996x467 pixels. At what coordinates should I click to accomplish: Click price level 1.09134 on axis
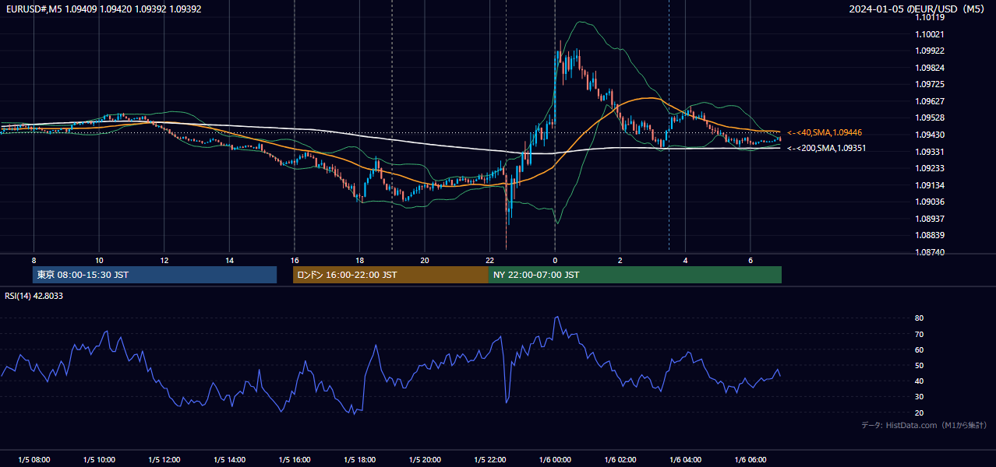coord(930,185)
